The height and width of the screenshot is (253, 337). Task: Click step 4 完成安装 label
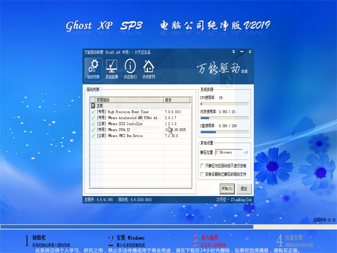coord(294,238)
